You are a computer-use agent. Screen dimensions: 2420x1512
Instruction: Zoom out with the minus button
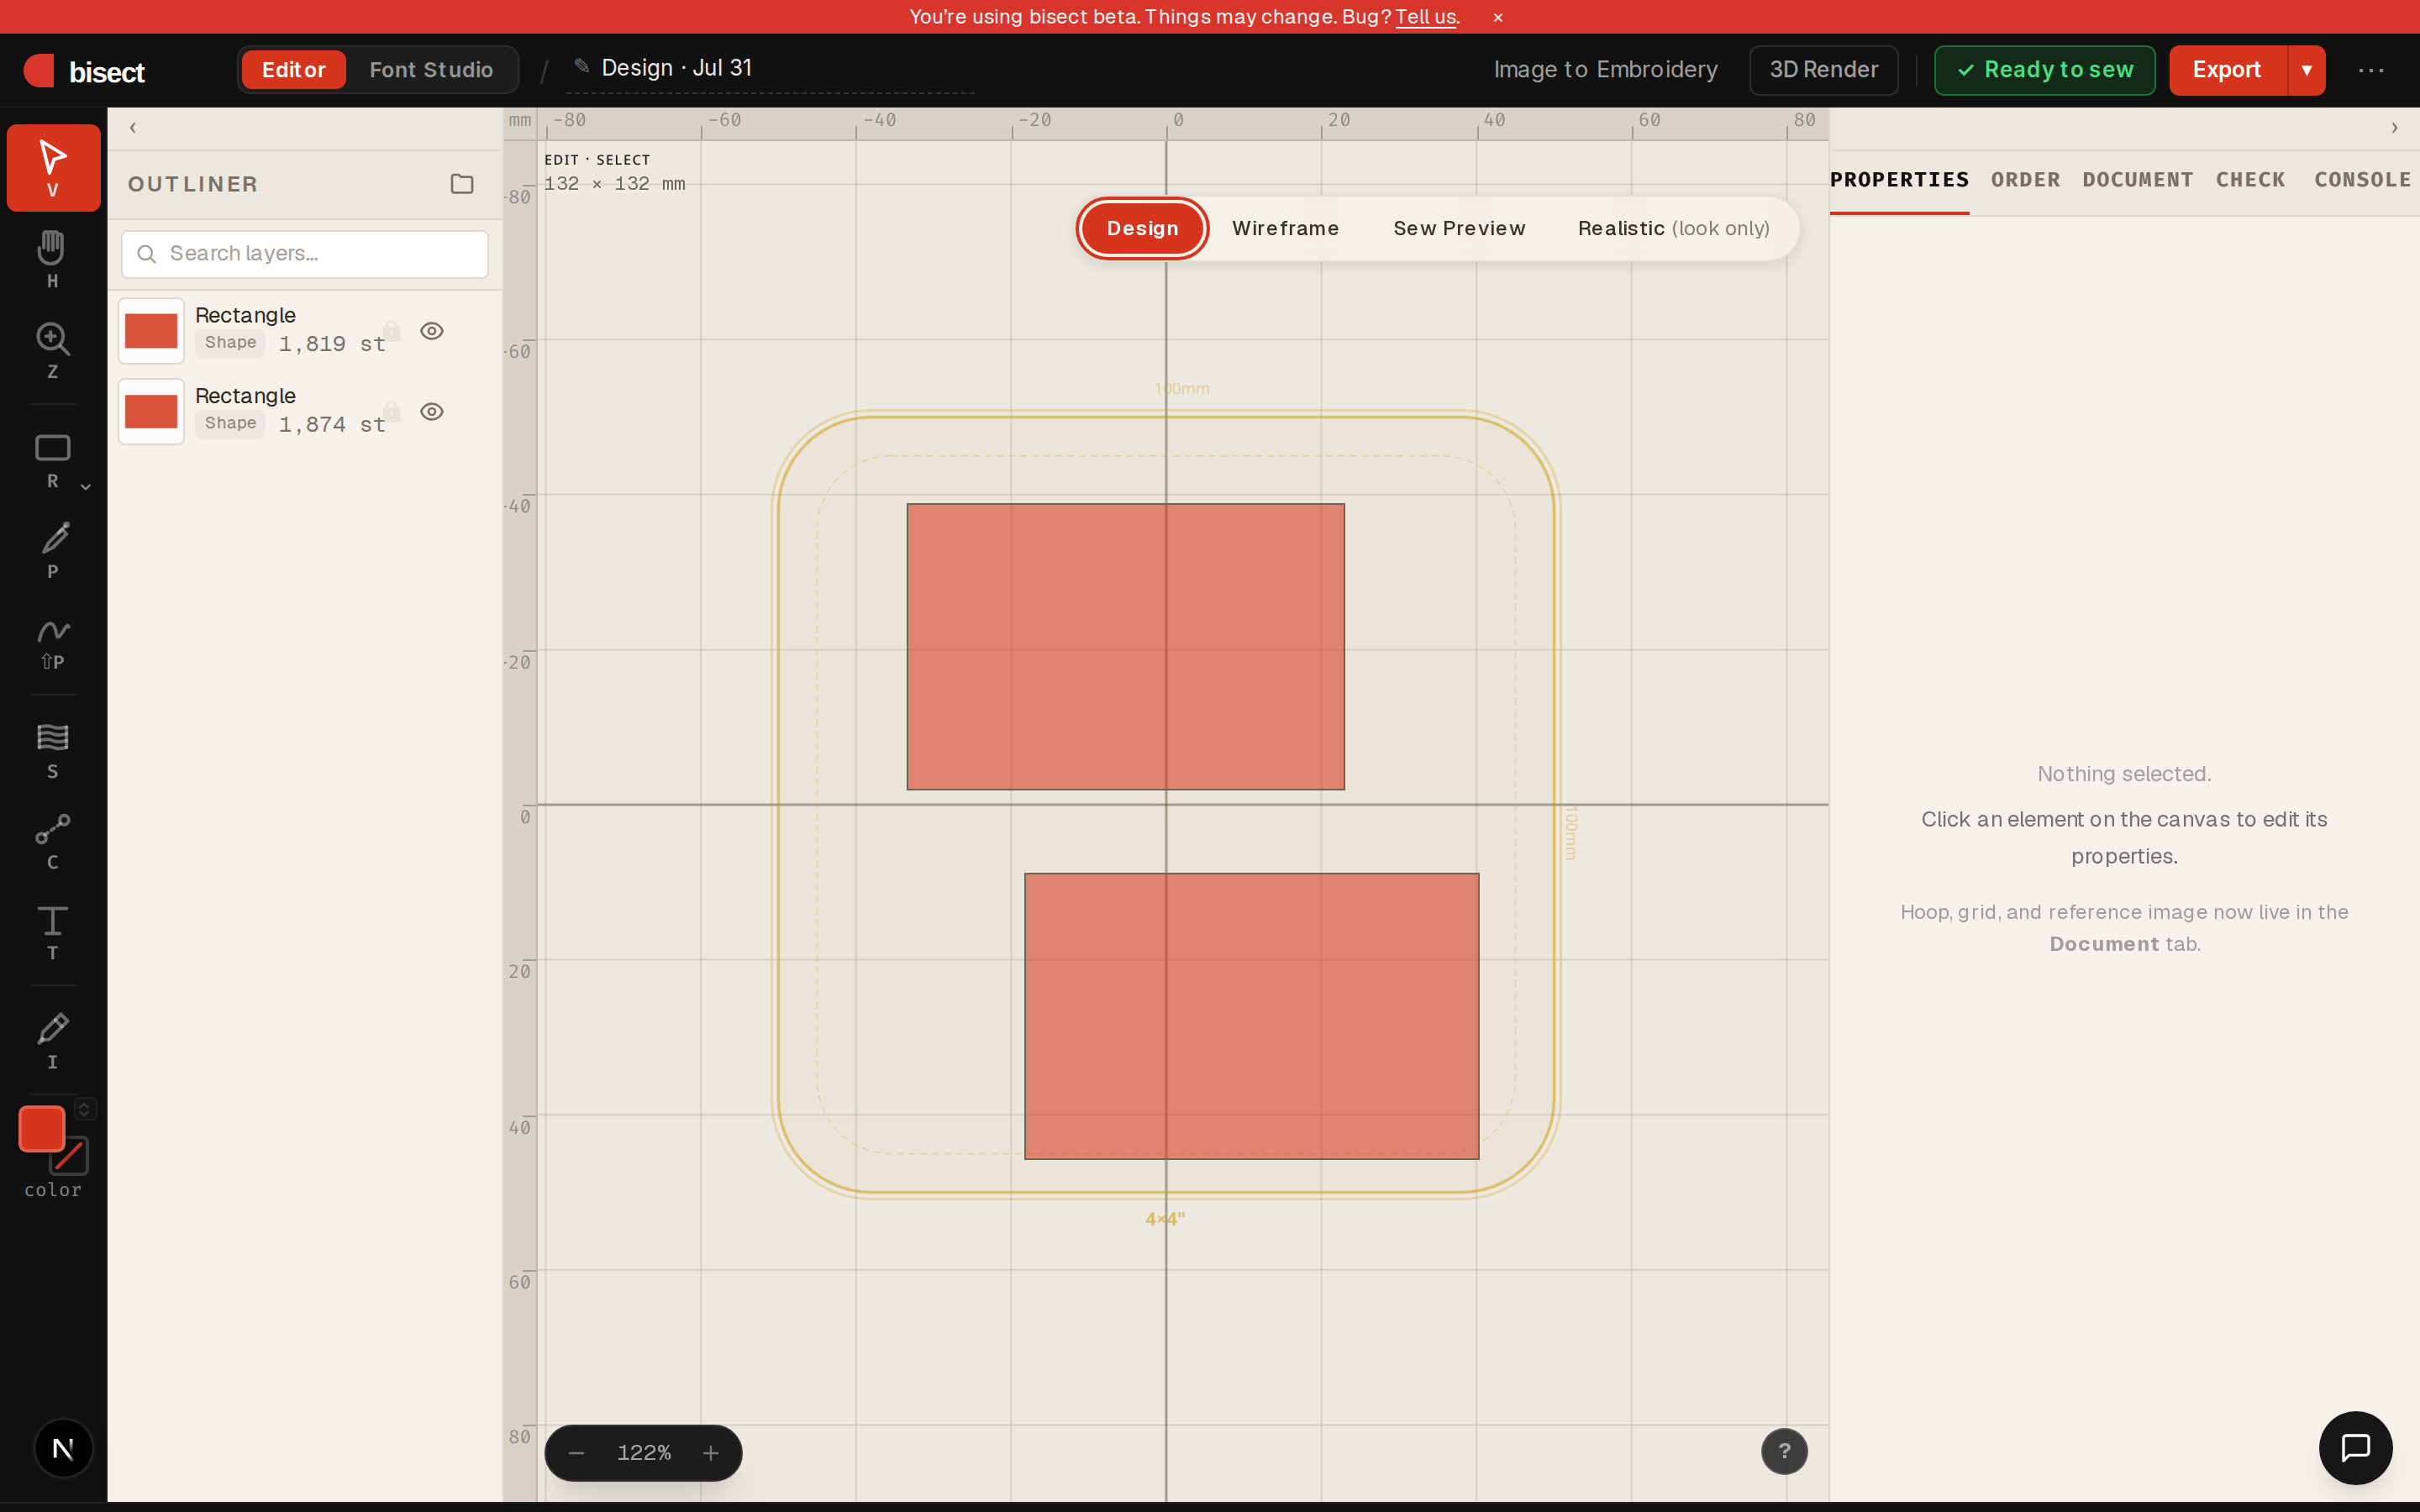576,1453
